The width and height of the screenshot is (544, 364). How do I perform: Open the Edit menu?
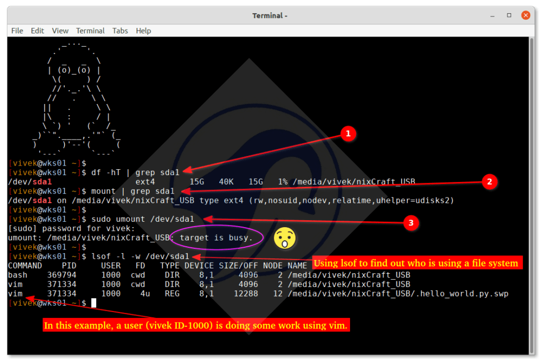point(37,30)
